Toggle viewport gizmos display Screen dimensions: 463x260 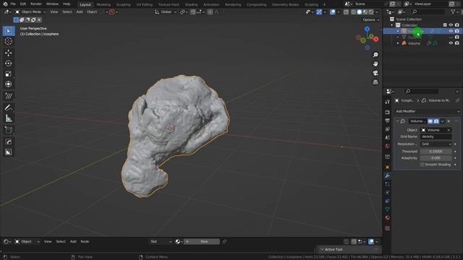point(319,12)
